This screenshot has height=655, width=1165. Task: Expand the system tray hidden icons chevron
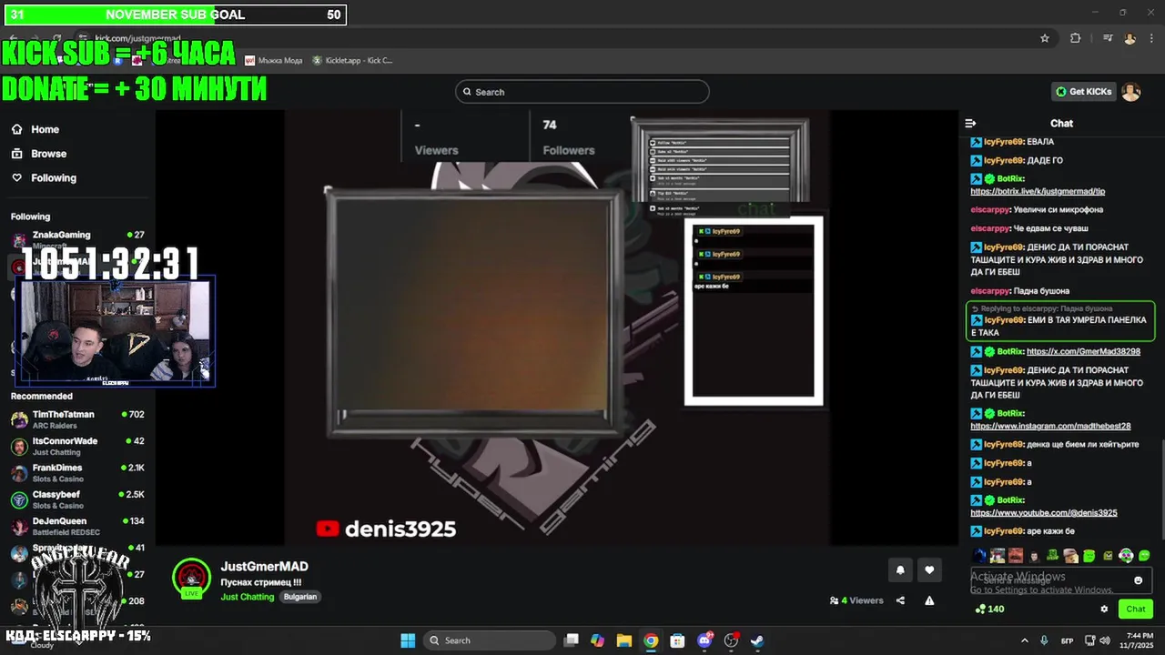1025,640
